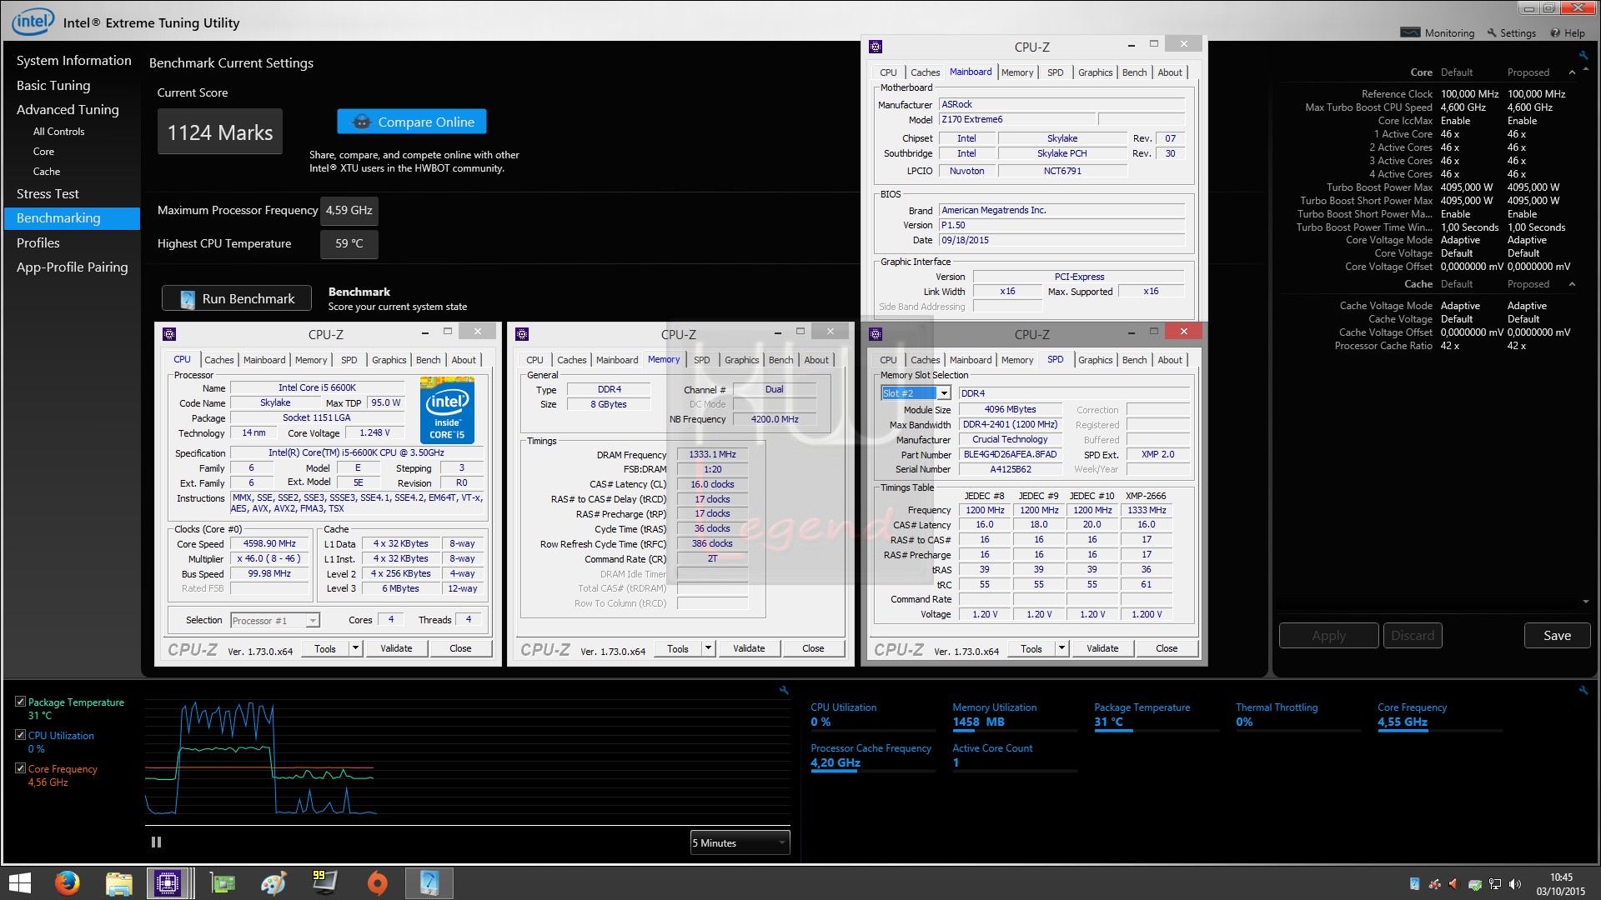Toggle Core Frequency graph checkbox
1601x900 pixels.
click(x=20, y=768)
